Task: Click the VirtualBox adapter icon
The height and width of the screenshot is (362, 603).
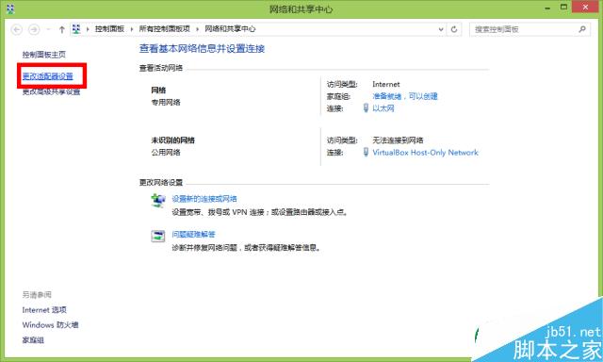Action: coord(366,153)
